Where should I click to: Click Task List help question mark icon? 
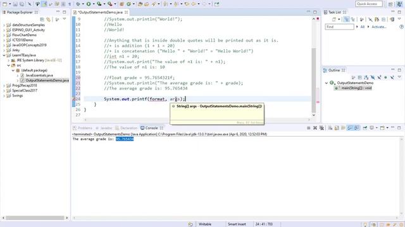tap(401, 26)
